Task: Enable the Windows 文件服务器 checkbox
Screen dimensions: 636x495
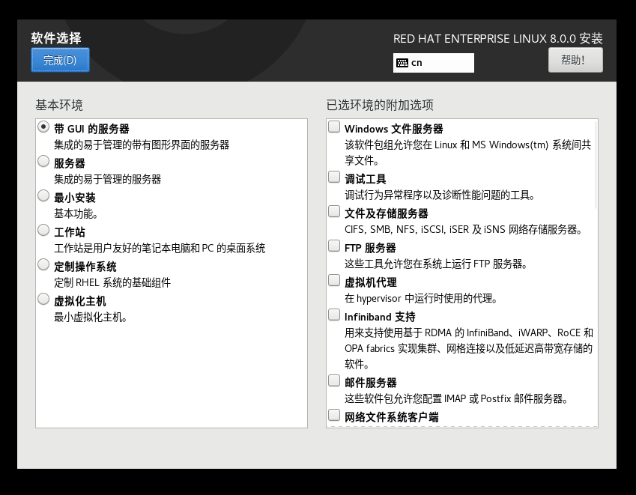Action: 334,127
